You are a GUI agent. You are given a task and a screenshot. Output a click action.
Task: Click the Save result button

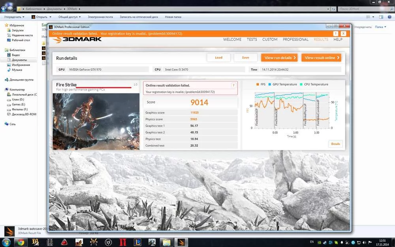coord(245,57)
